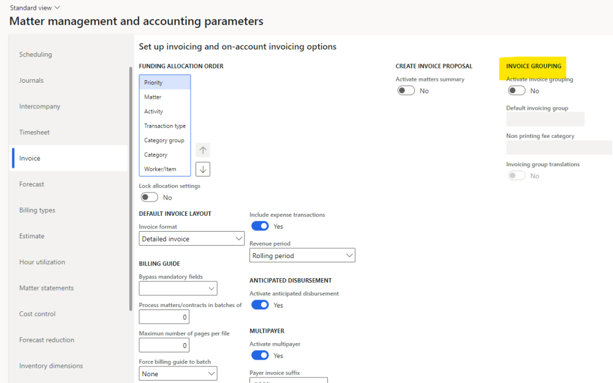Image resolution: width=613 pixels, height=383 pixels.
Task: Turn off Include expense transactions
Action: coord(260,226)
